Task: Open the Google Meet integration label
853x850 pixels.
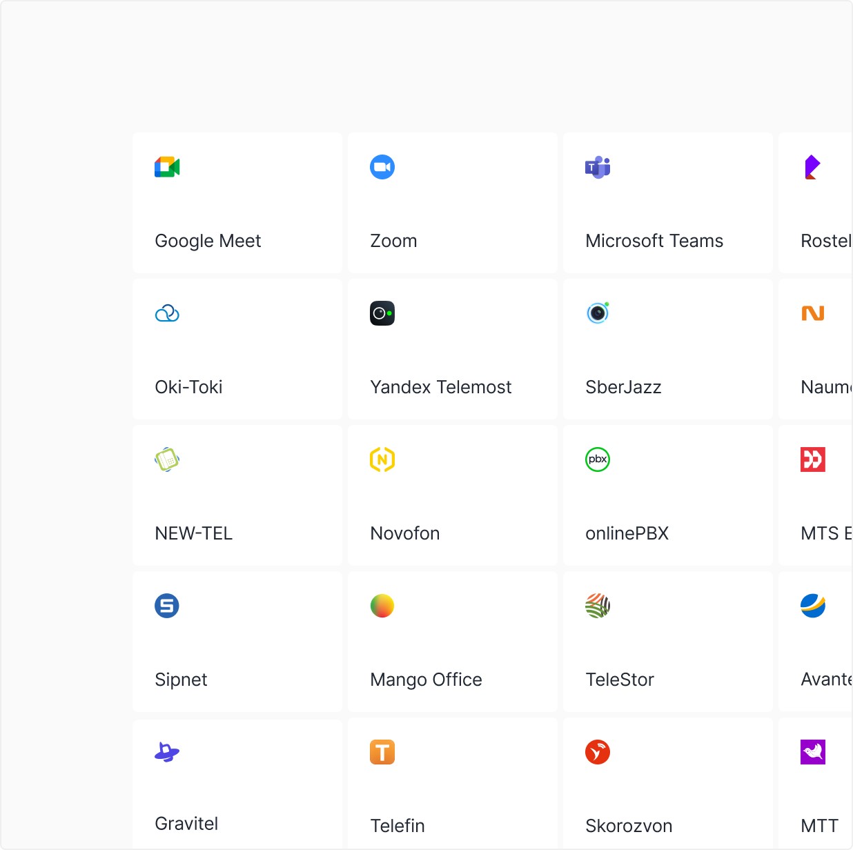Action: tap(208, 241)
